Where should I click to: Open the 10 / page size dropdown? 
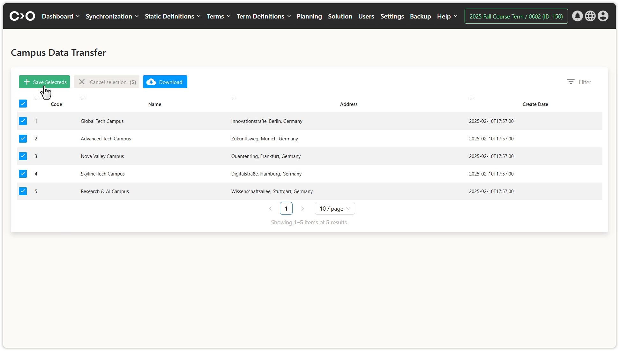(x=335, y=208)
